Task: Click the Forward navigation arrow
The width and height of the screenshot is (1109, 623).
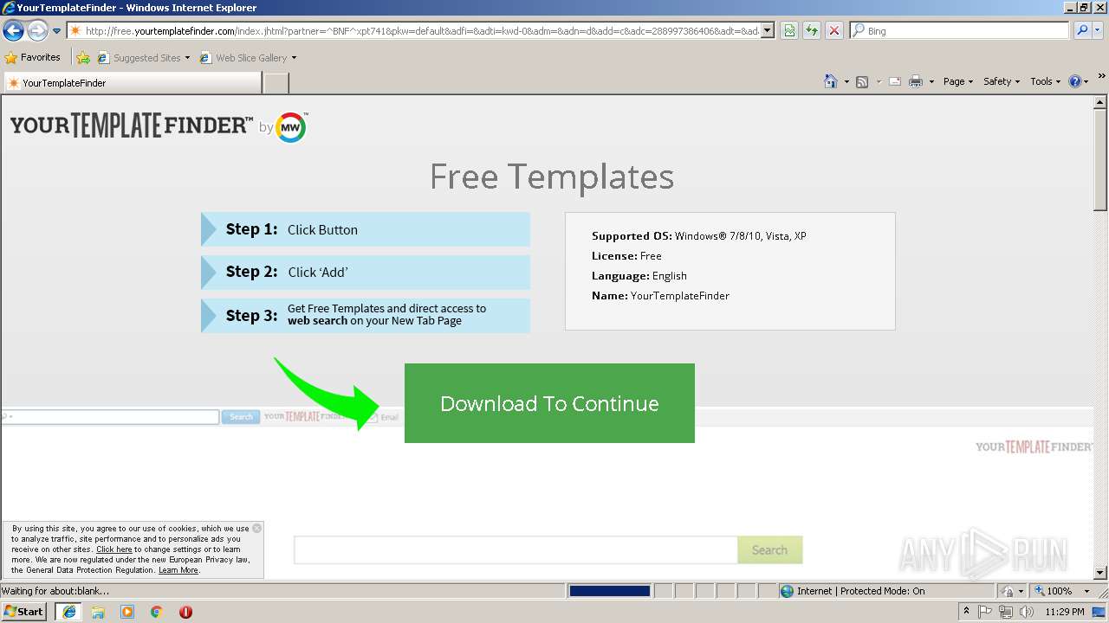Action: pyautogui.click(x=37, y=31)
